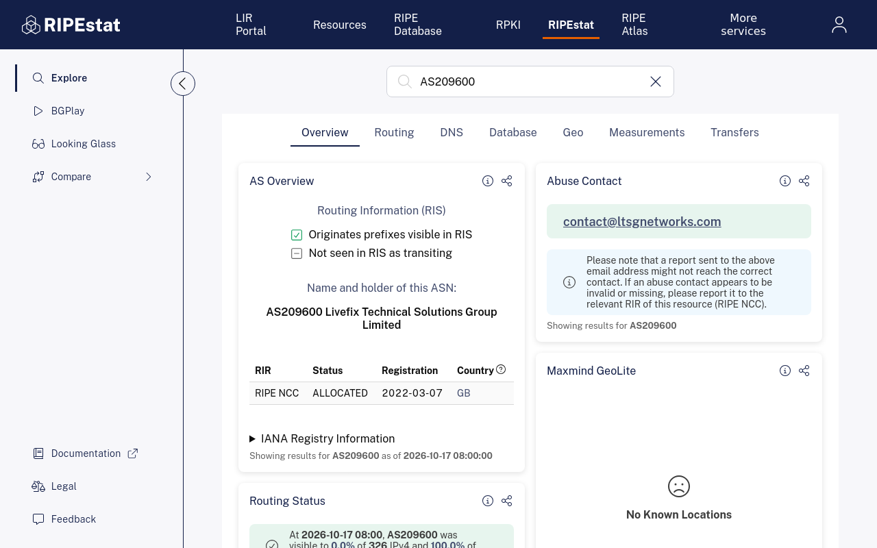Open the contact@ltsgnetworks.com abuse email link

[642, 221]
